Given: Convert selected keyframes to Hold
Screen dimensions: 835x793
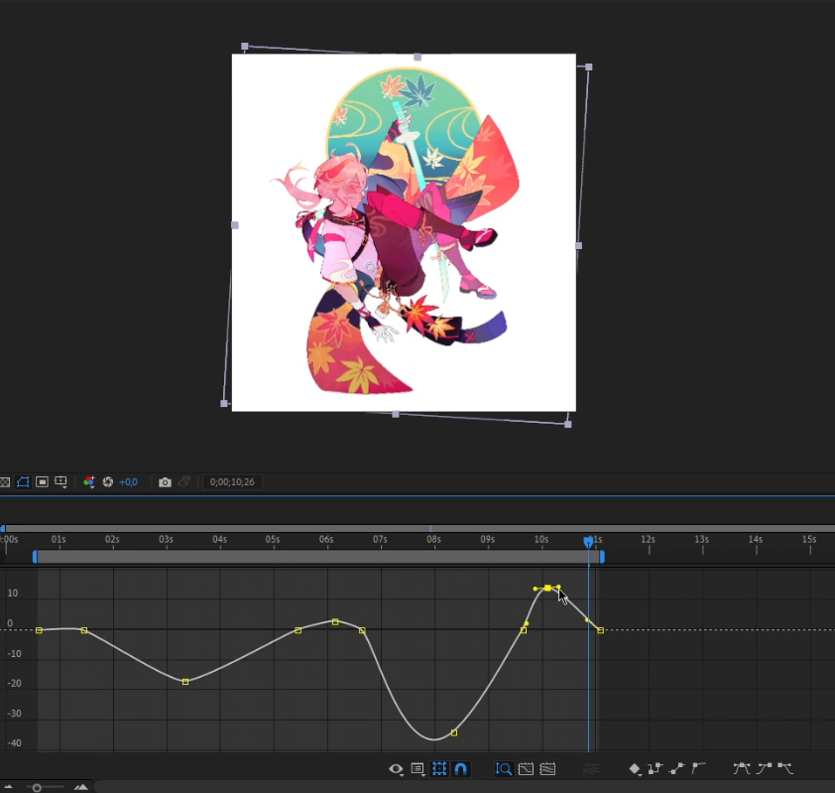Looking at the screenshot, I should tap(655, 768).
